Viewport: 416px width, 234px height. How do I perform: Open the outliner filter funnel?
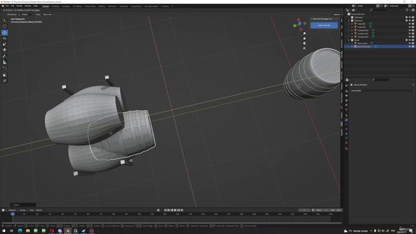[x=407, y=10]
